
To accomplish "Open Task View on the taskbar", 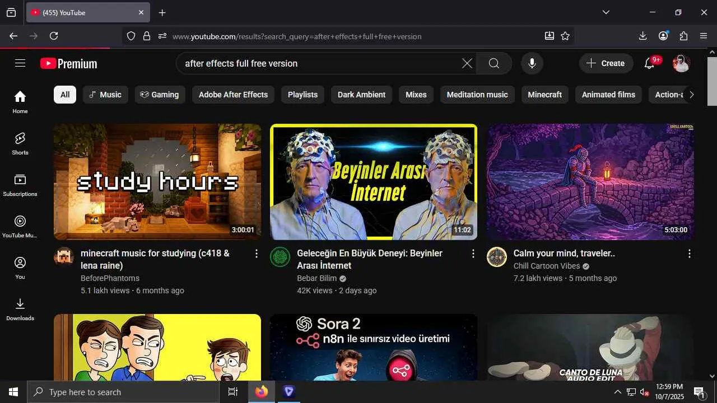I will pos(233,392).
